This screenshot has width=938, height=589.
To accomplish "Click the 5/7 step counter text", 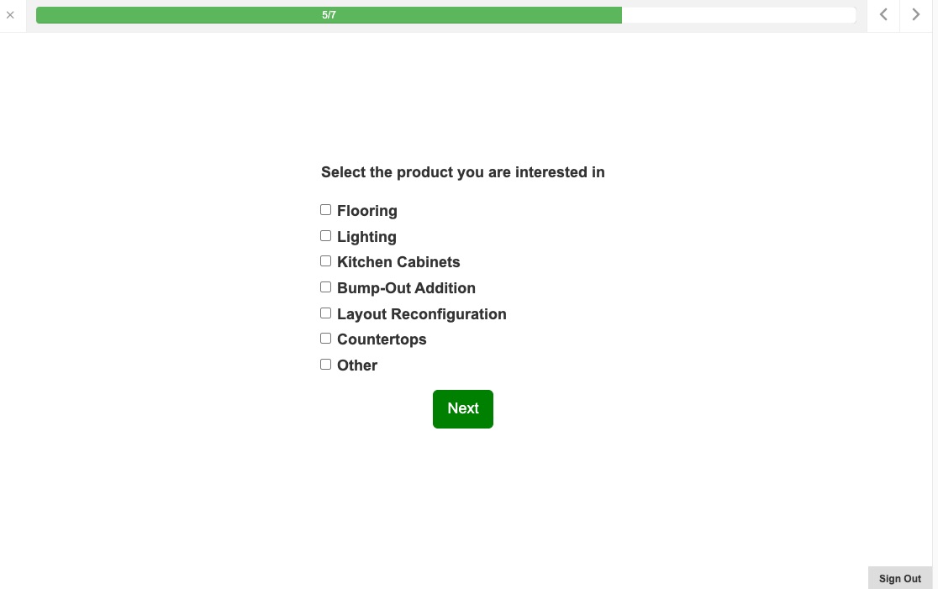I will pyautogui.click(x=329, y=15).
